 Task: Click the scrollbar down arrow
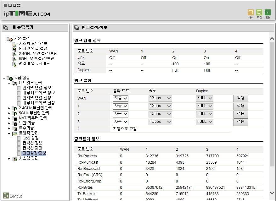272,193
